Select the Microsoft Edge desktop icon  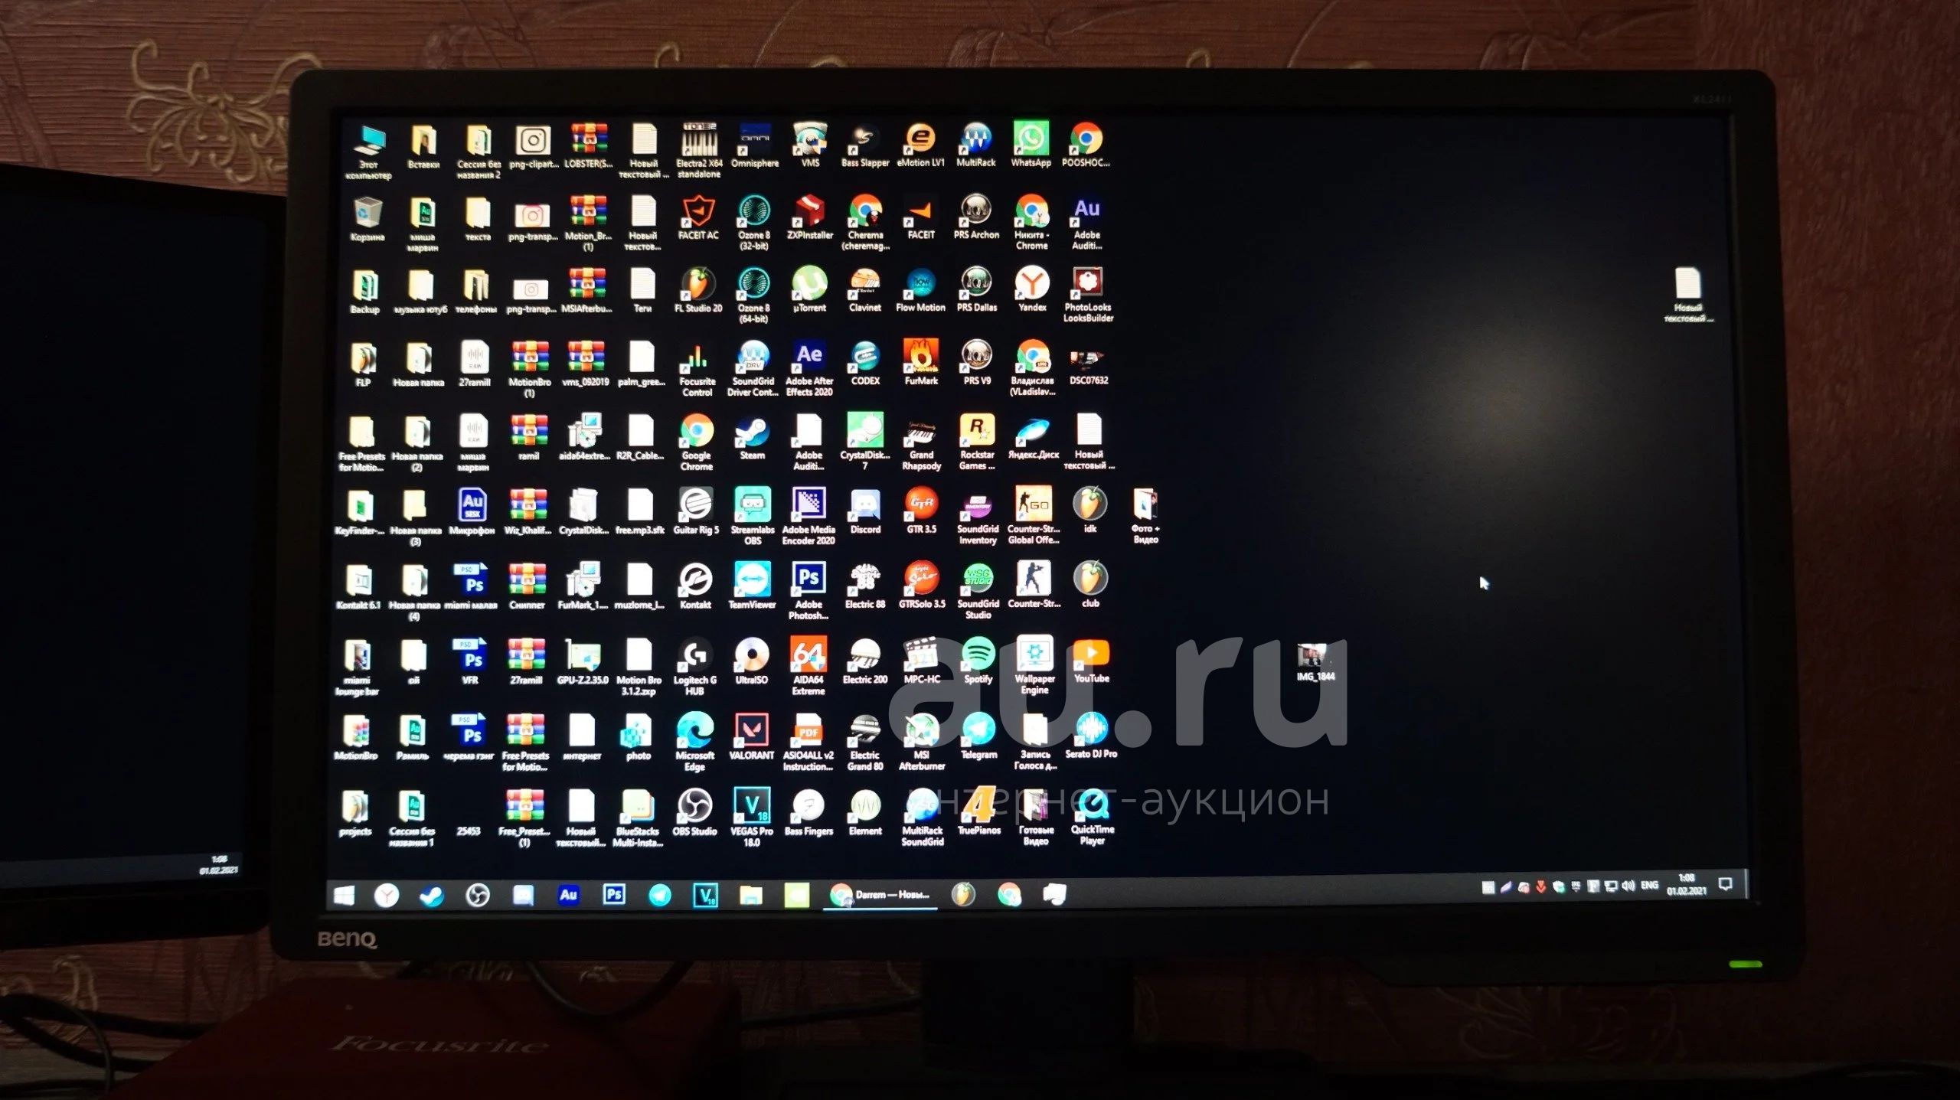(x=694, y=742)
